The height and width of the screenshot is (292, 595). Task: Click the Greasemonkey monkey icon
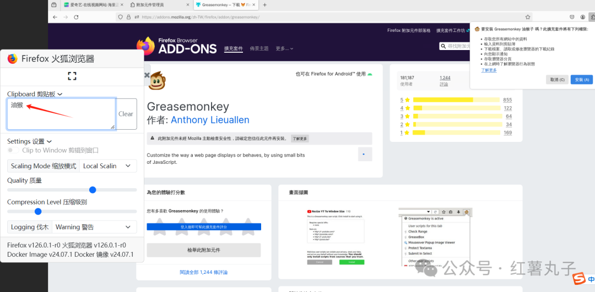point(156,80)
